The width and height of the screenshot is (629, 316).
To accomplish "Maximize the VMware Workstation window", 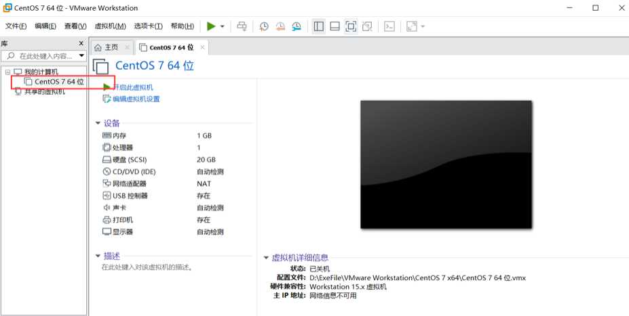I will (x=595, y=7).
